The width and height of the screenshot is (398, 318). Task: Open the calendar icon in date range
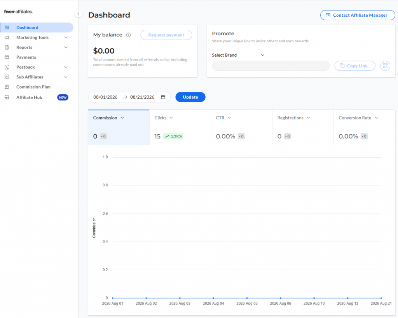163,97
